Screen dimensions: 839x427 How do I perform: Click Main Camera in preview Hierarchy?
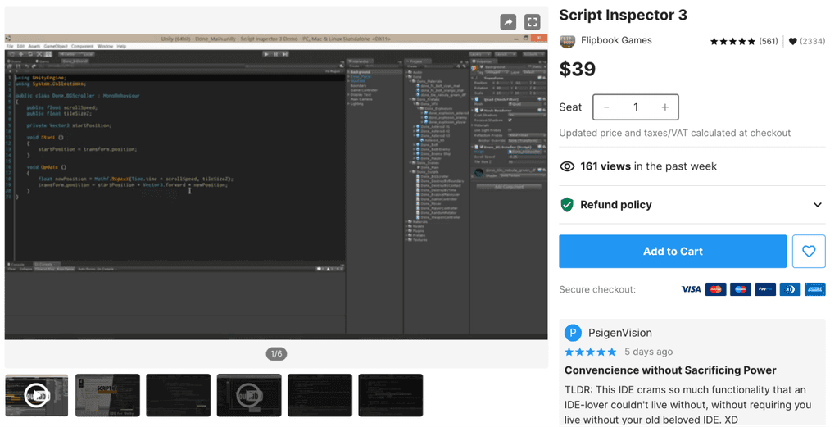point(361,99)
